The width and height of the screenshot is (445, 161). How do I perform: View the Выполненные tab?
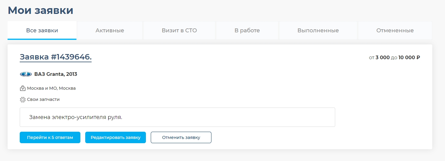pyautogui.click(x=318, y=31)
